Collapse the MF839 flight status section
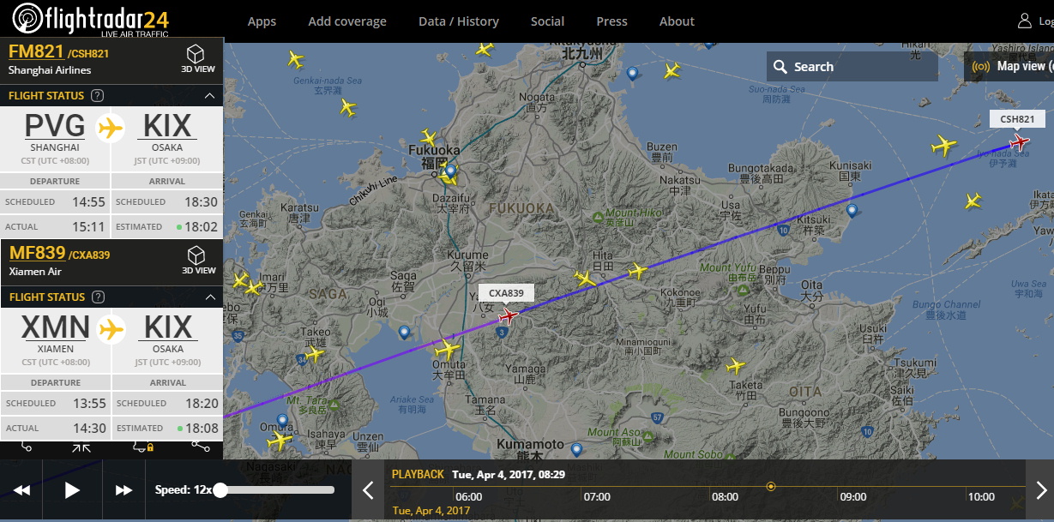 (x=209, y=297)
